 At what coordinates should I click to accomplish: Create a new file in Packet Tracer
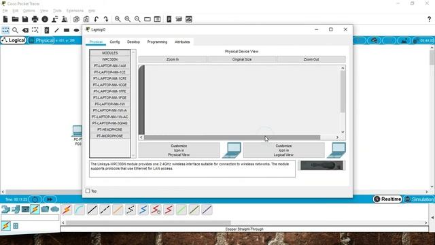pos(5,19)
